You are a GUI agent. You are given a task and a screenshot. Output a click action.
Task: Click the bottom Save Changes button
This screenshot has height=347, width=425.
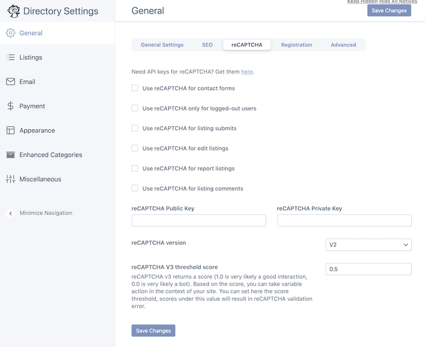point(154,331)
